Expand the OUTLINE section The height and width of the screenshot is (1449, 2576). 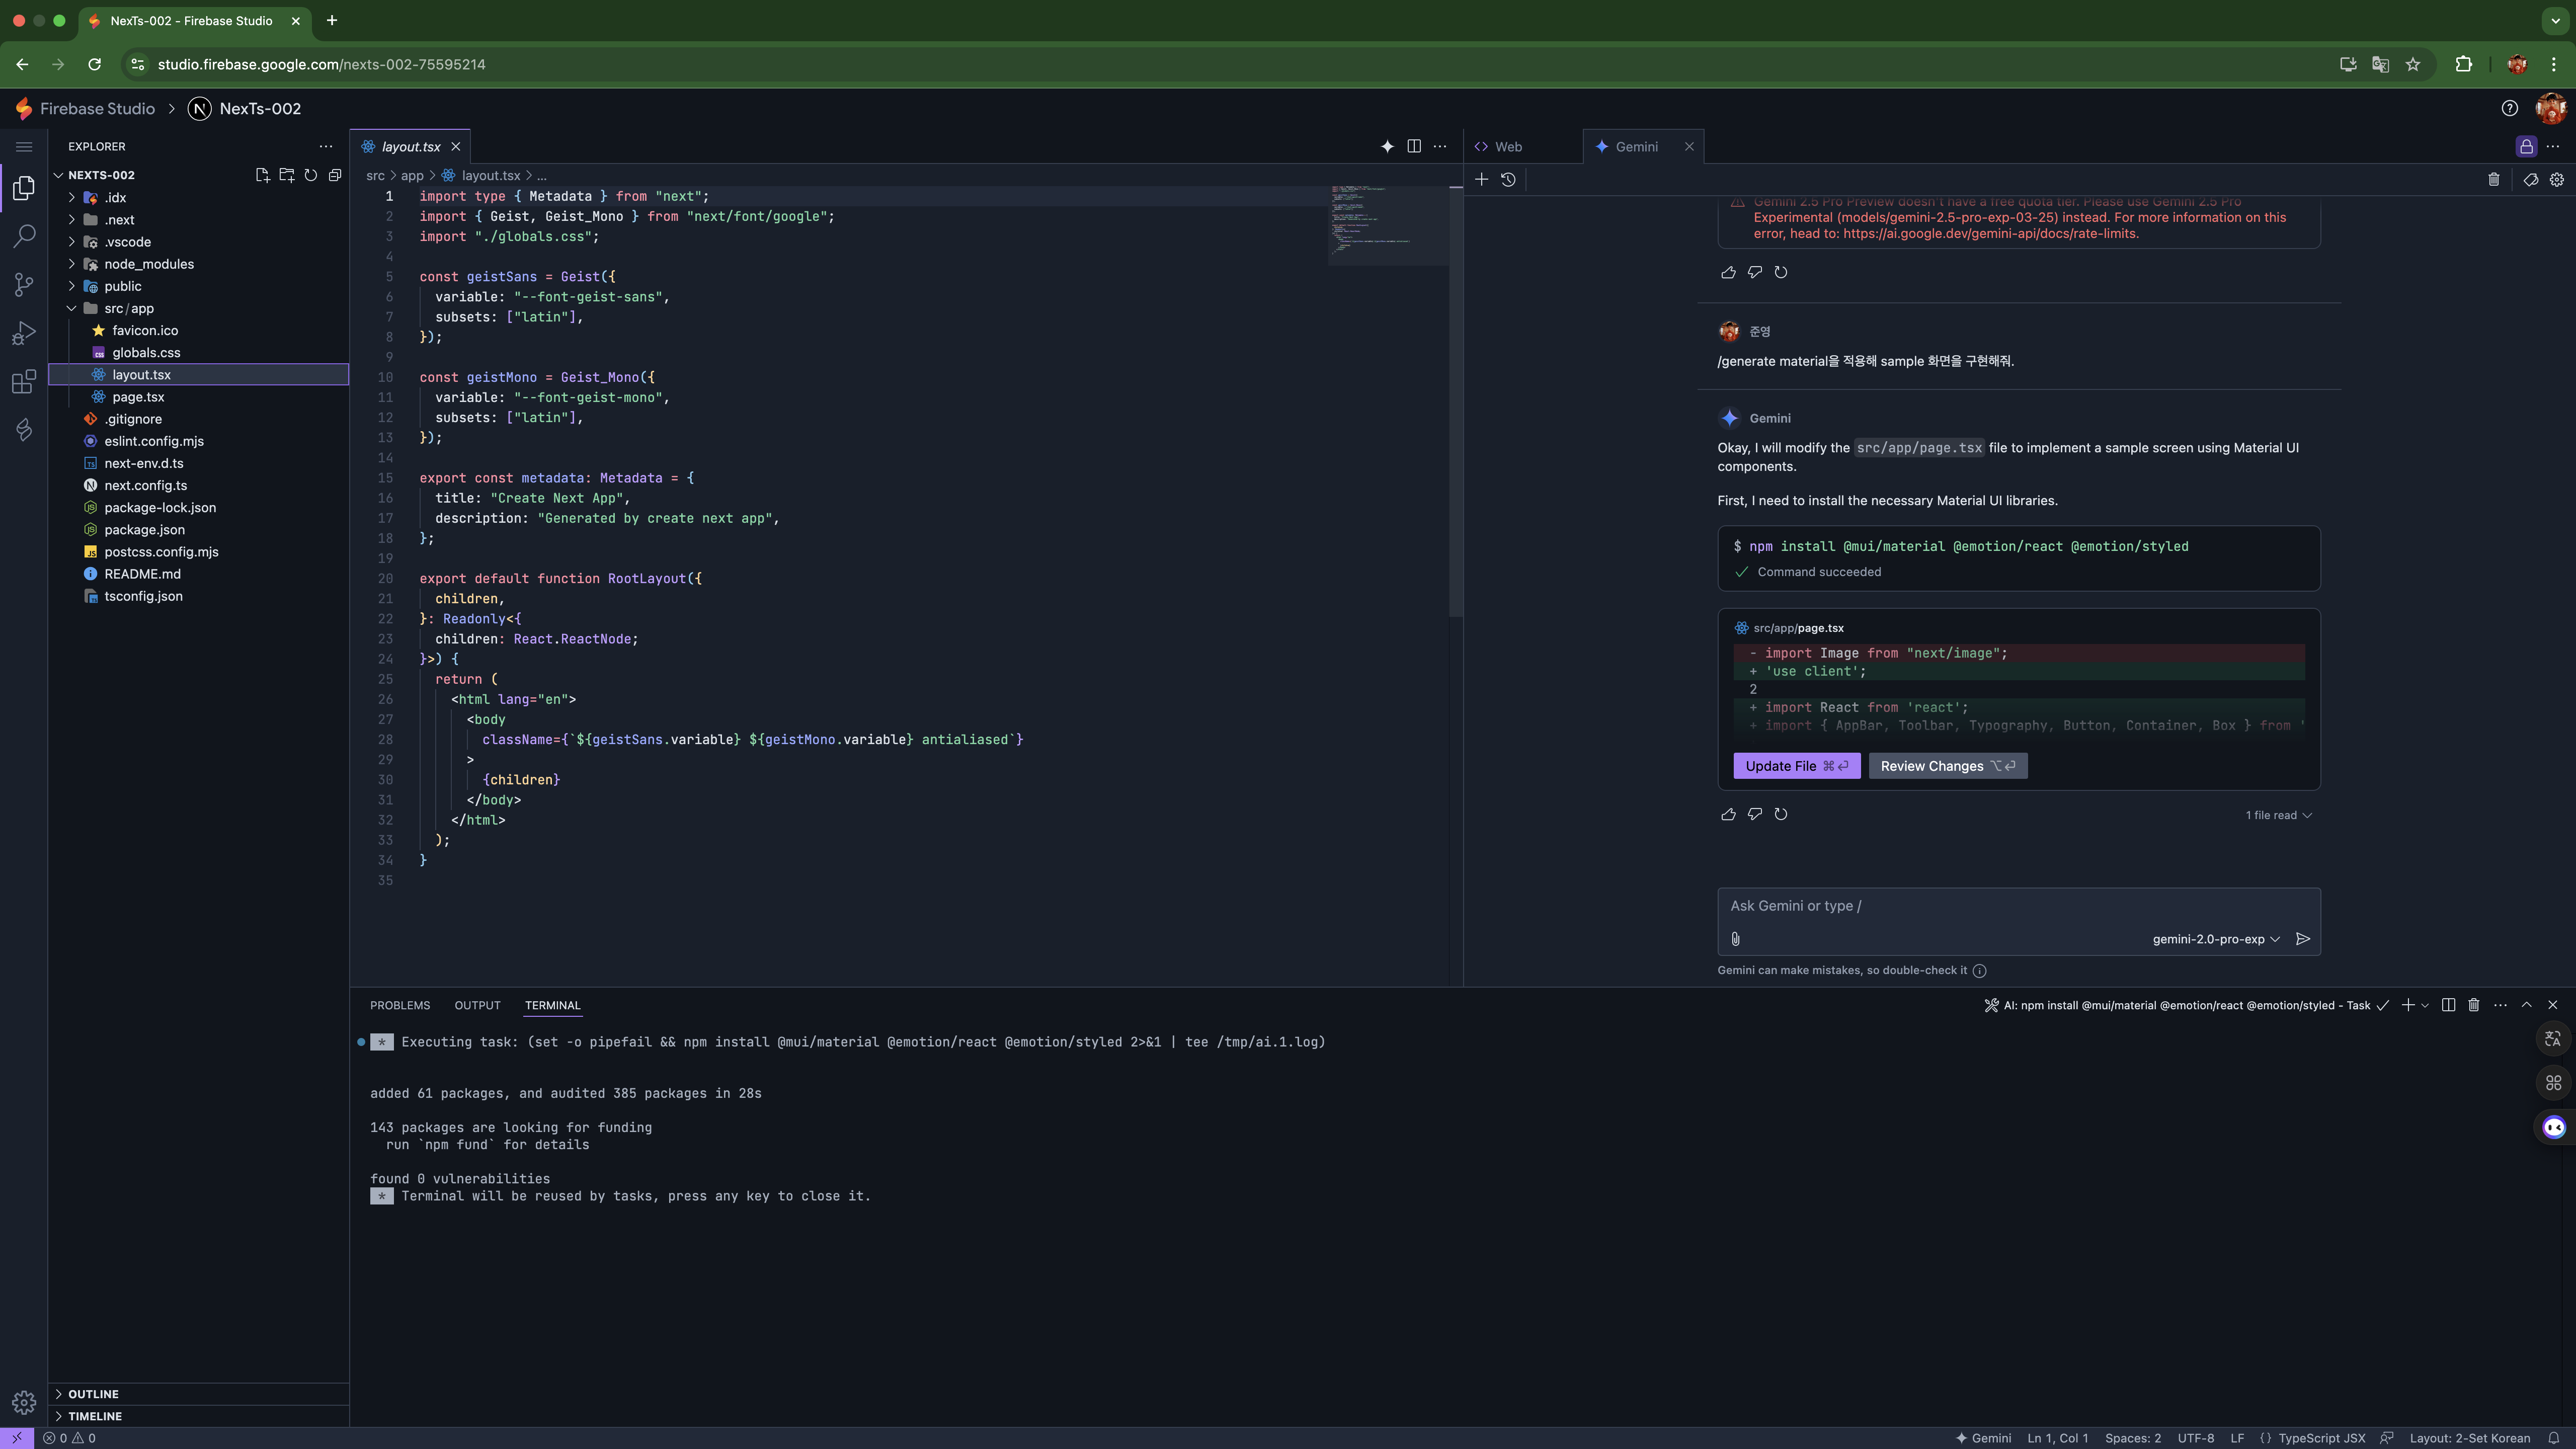click(x=93, y=1394)
